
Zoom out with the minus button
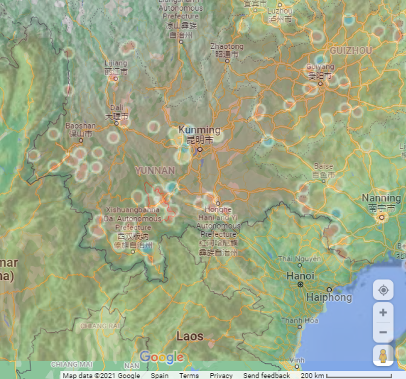coord(383,332)
